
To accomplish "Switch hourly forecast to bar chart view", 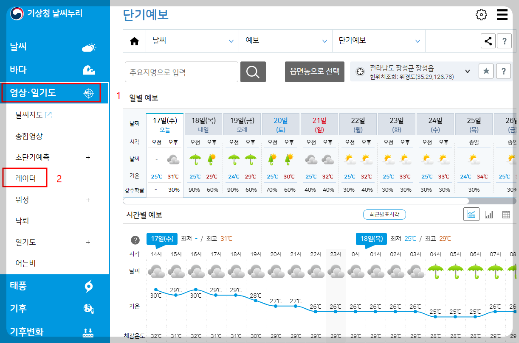I will pyautogui.click(x=488, y=214).
